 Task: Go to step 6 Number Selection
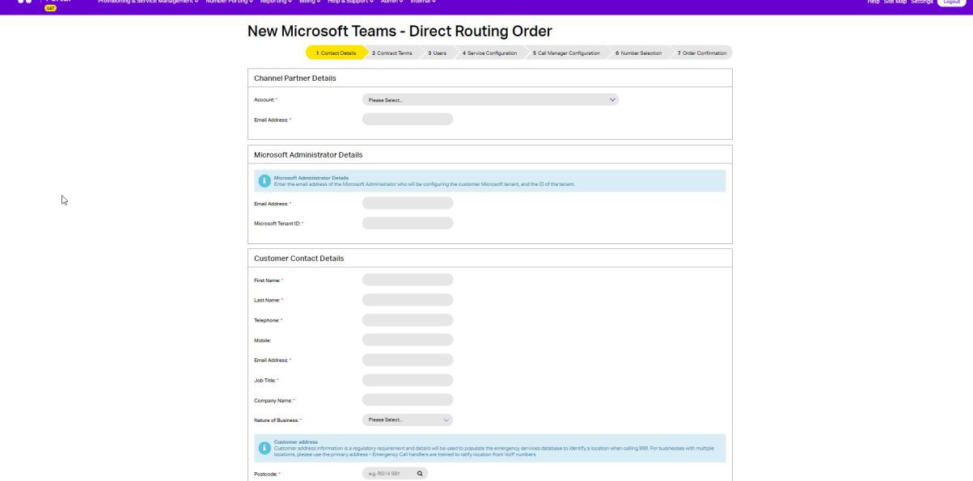[x=638, y=53]
